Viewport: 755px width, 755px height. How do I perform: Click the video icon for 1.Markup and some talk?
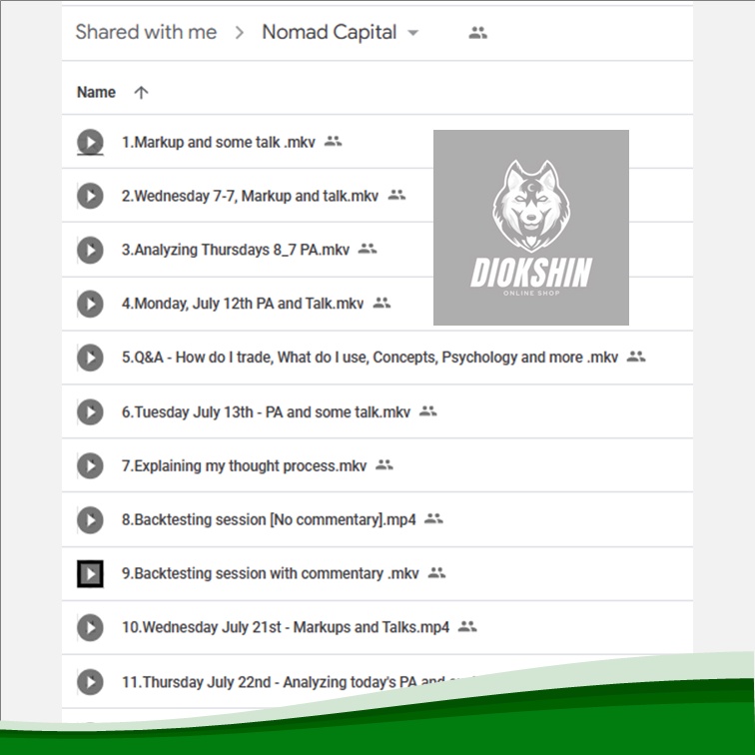coord(90,142)
